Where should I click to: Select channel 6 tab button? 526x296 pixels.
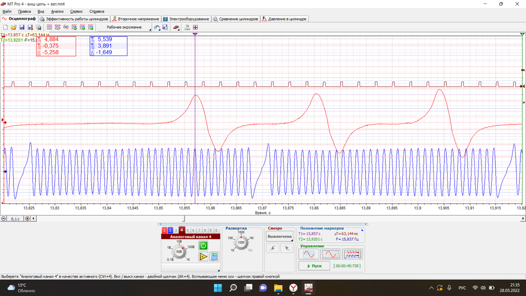193,230
